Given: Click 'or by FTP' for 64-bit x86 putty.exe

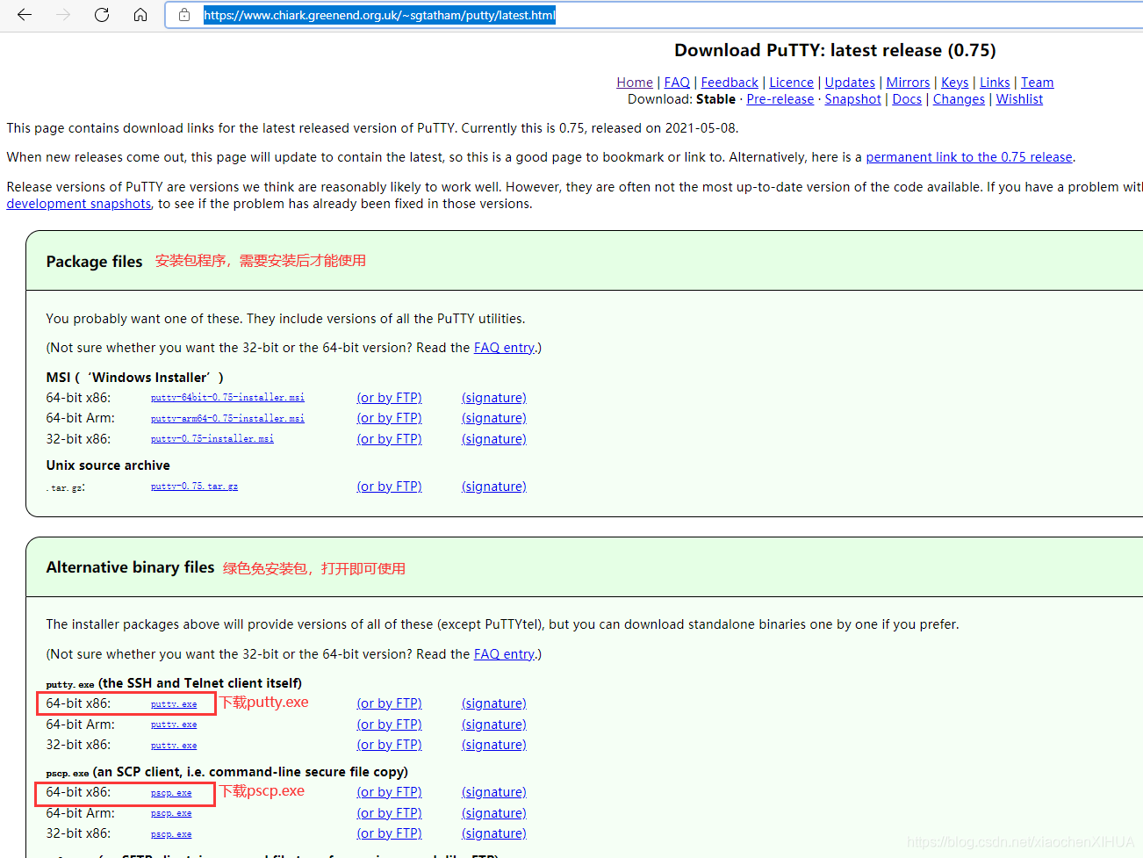Looking at the screenshot, I should pos(389,703).
